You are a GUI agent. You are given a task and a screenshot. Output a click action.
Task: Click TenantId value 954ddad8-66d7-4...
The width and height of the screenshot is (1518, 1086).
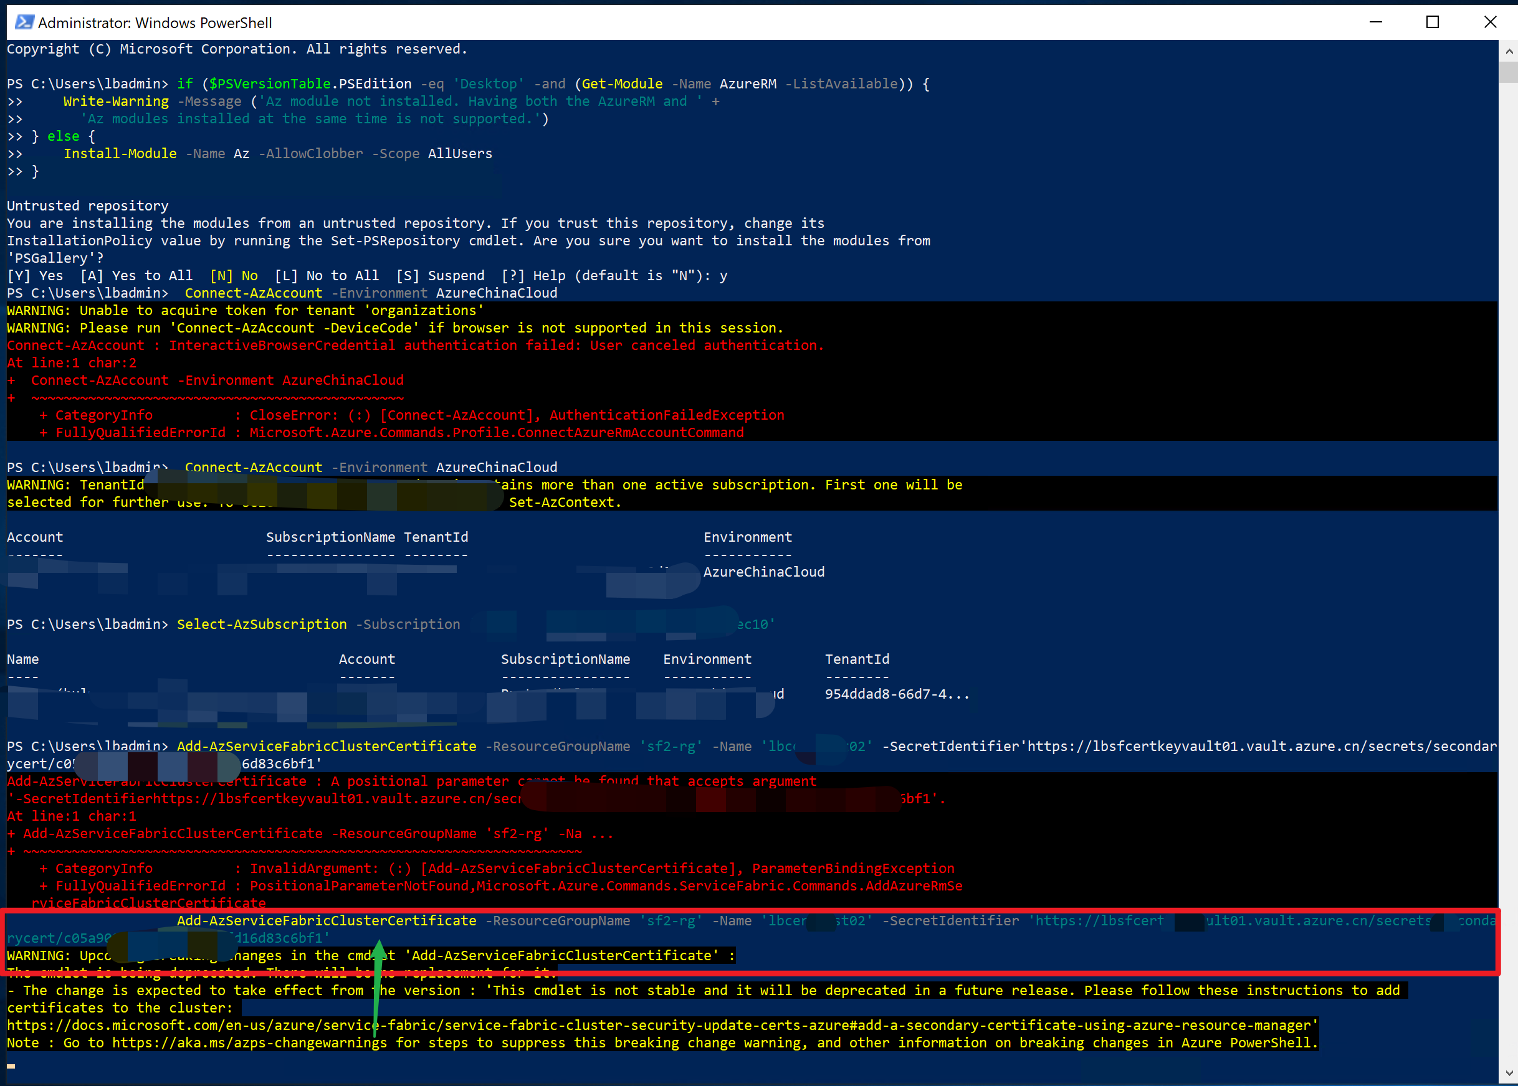897,694
